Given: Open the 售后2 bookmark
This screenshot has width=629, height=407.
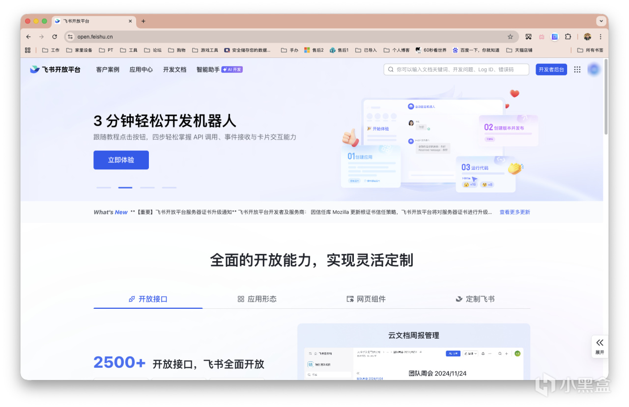Looking at the screenshot, I should [314, 50].
